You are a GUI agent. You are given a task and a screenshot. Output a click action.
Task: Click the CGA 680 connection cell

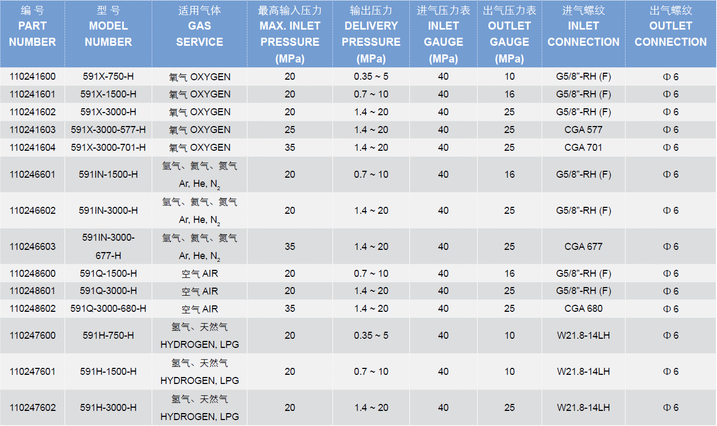(x=584, y=309)
